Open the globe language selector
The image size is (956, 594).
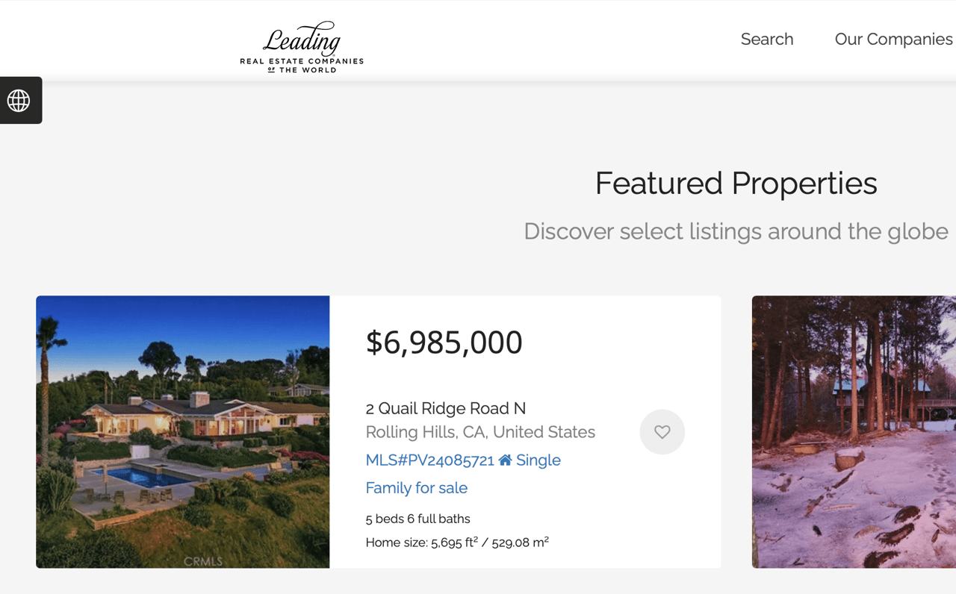[x=19, y=100]
